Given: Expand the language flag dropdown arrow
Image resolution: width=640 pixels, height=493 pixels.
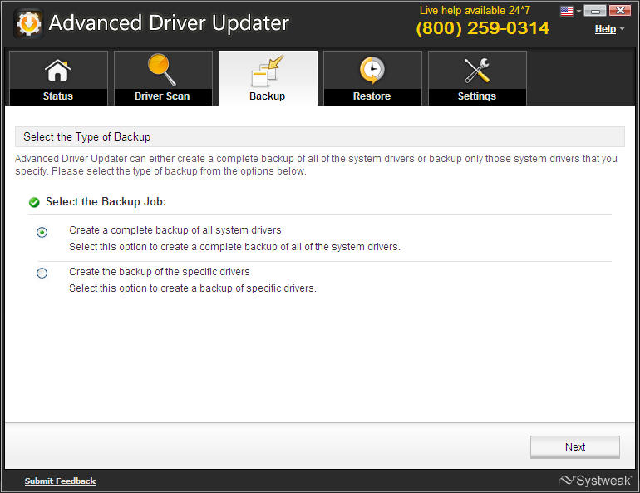Looking at the screenshot, I should pyautogui.click(x=578, y=12).
